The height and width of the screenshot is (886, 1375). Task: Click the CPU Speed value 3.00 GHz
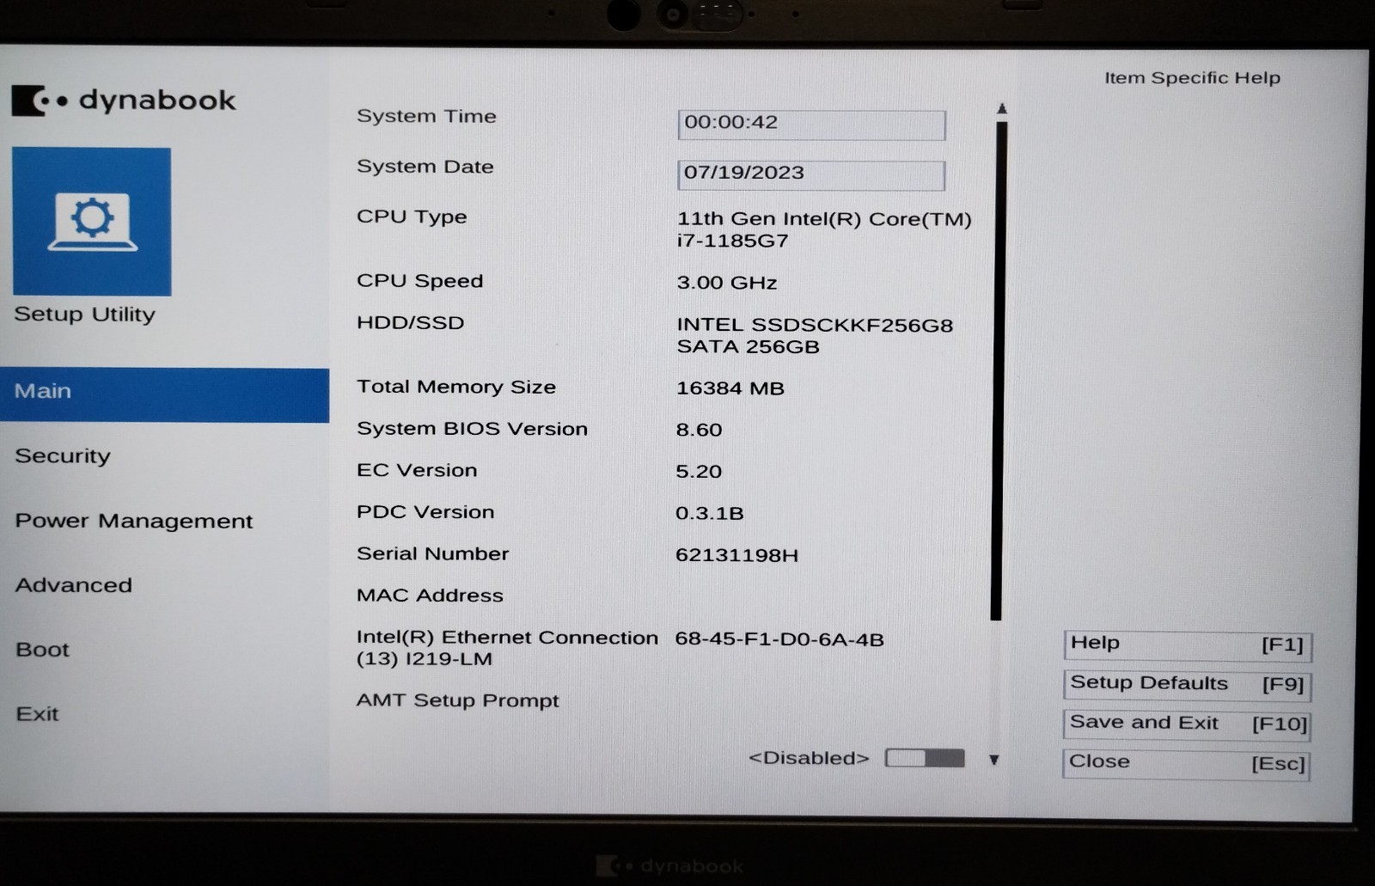726,283
